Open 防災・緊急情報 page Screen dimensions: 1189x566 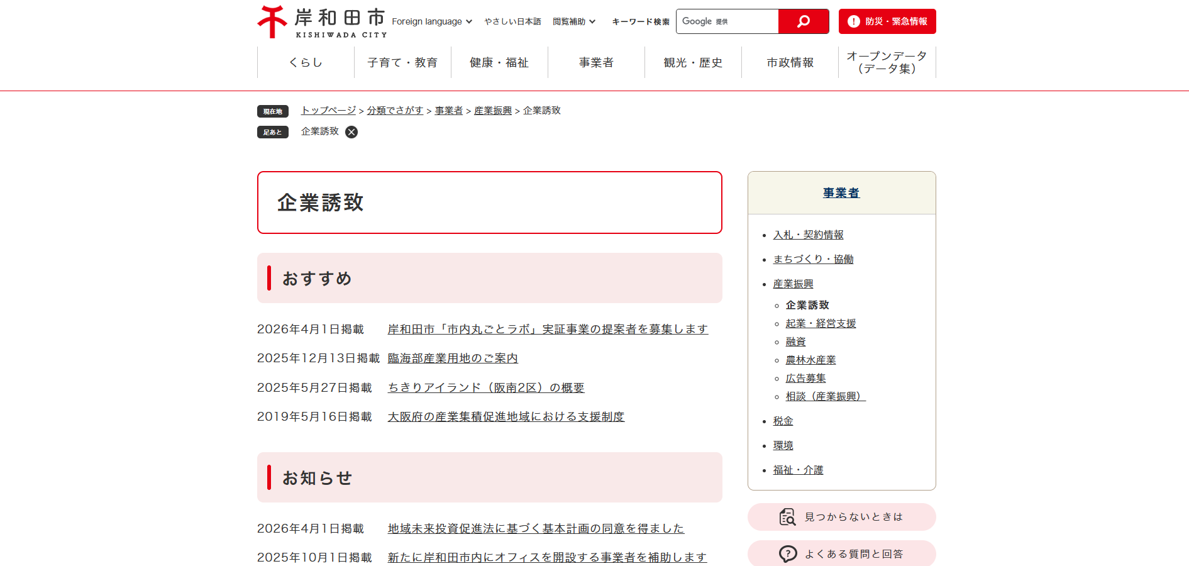(887, 21)
